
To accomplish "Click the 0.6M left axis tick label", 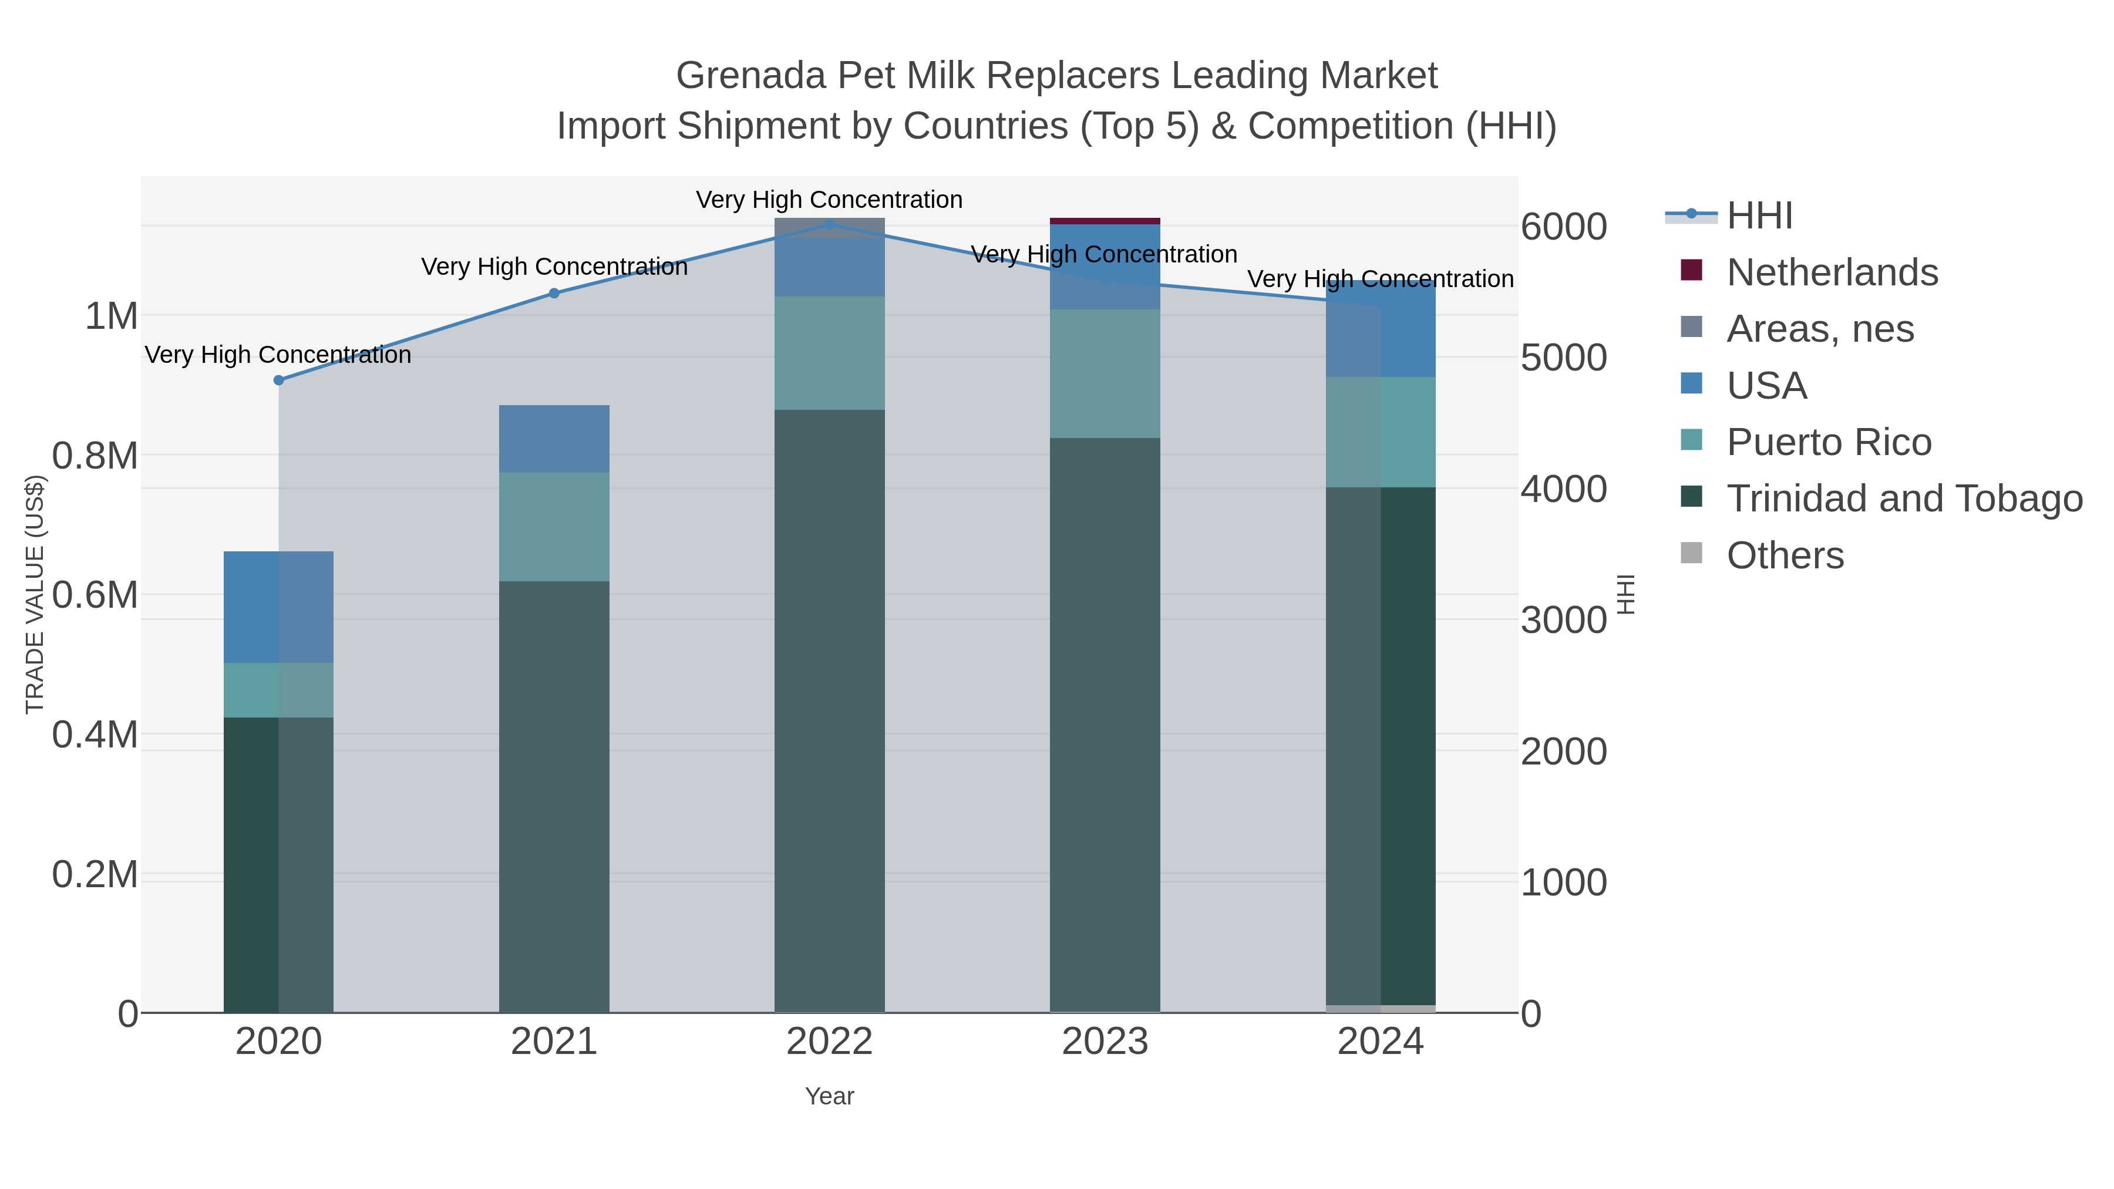I will [95, 595].
